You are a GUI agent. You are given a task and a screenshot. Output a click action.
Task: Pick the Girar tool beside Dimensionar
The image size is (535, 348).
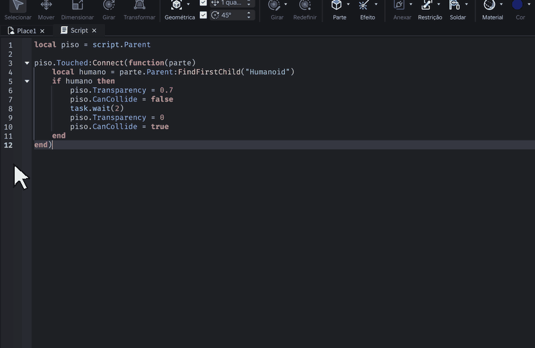pos(109,10)
